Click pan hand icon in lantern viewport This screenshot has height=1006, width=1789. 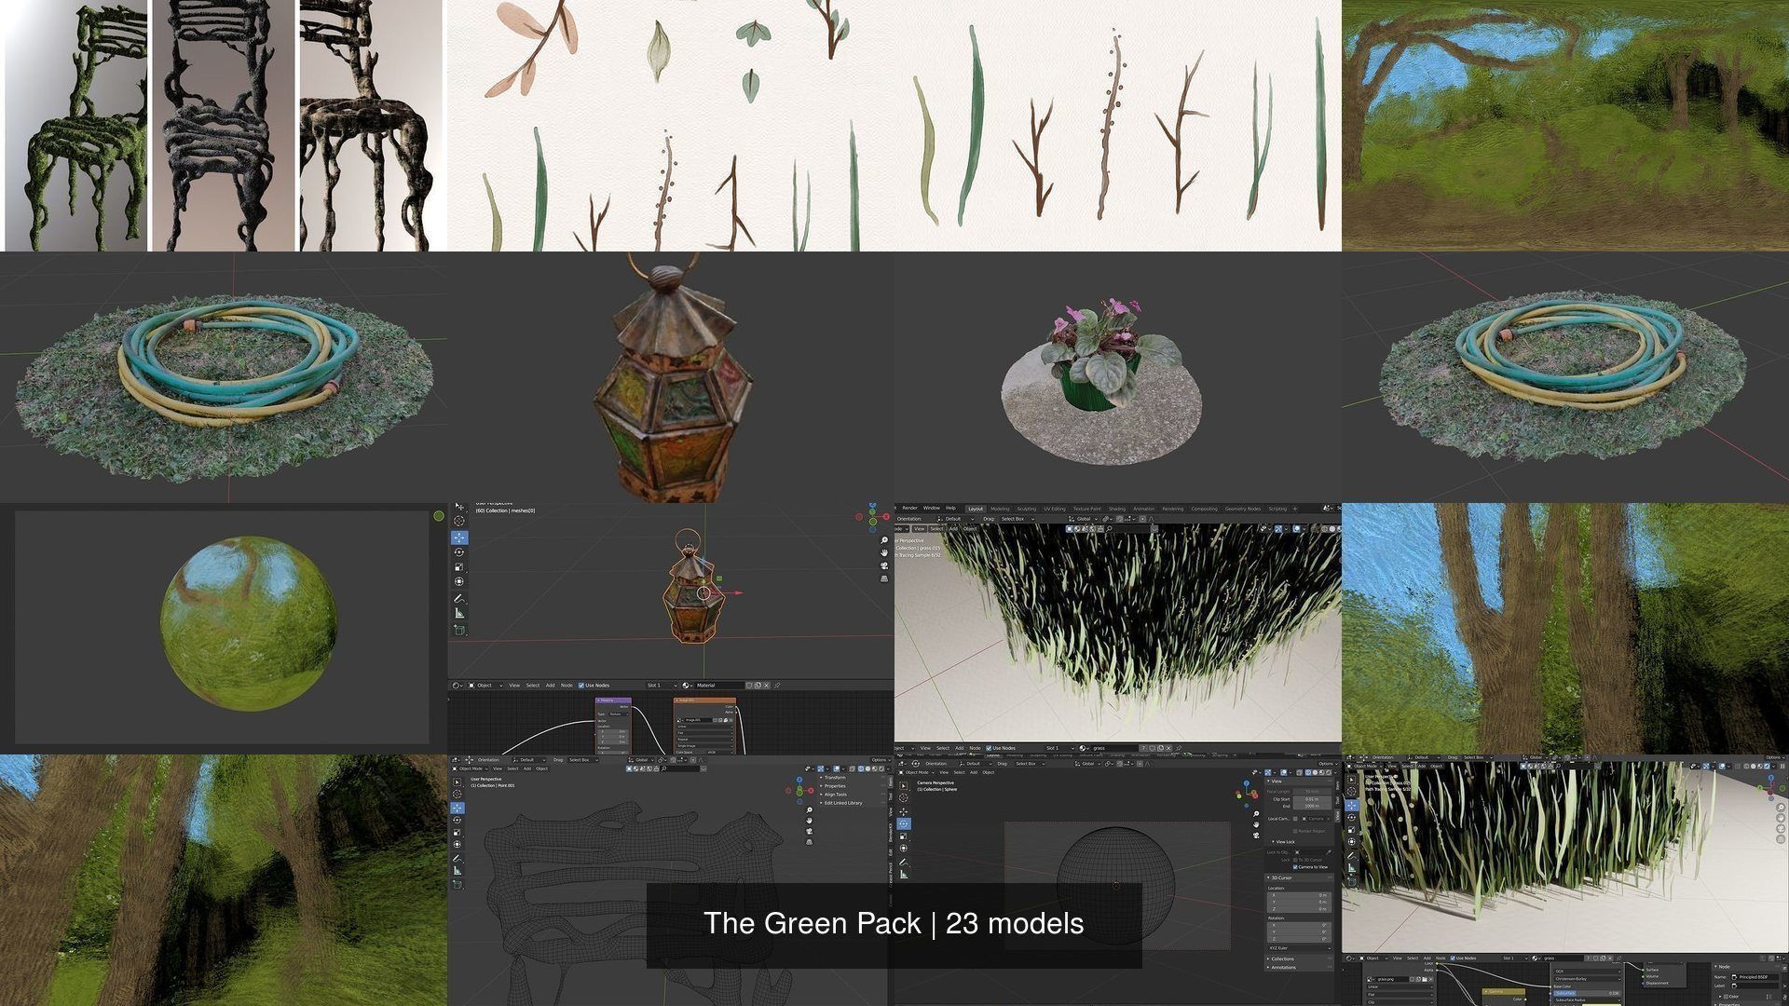click(884, 552)
